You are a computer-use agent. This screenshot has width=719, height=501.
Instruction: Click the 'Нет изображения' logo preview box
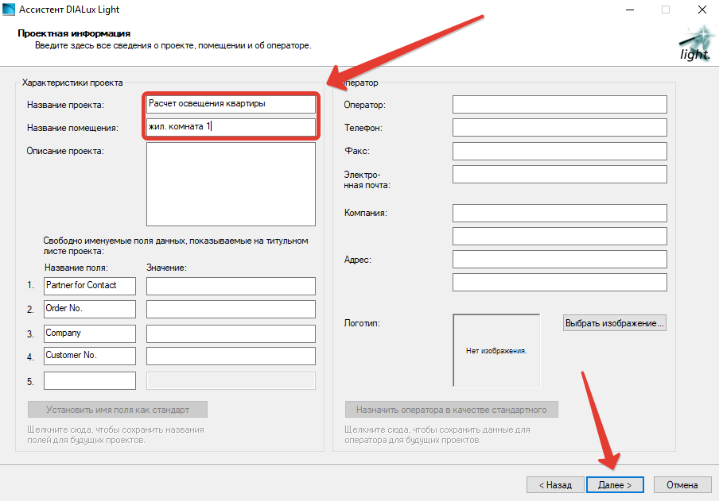pos(496,349)
